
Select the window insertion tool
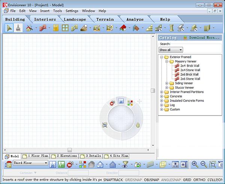(65, 28)
